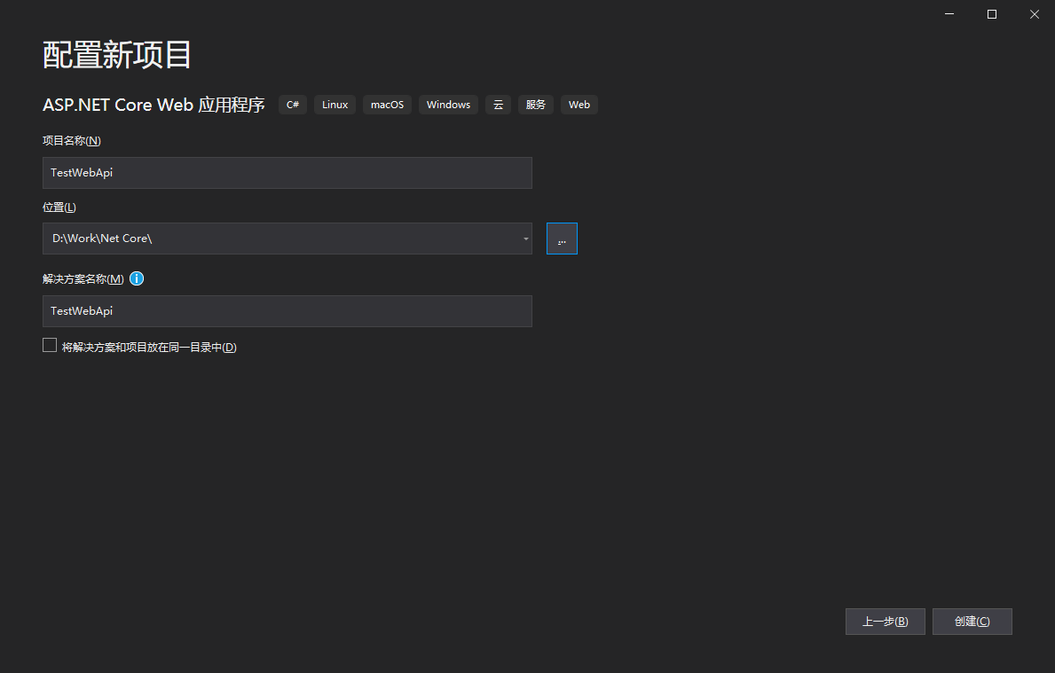Click the ASP.NET Core Web 应用程序 title
The image size is (1055, 673).
pyautogui.click(x=154, y=105)
